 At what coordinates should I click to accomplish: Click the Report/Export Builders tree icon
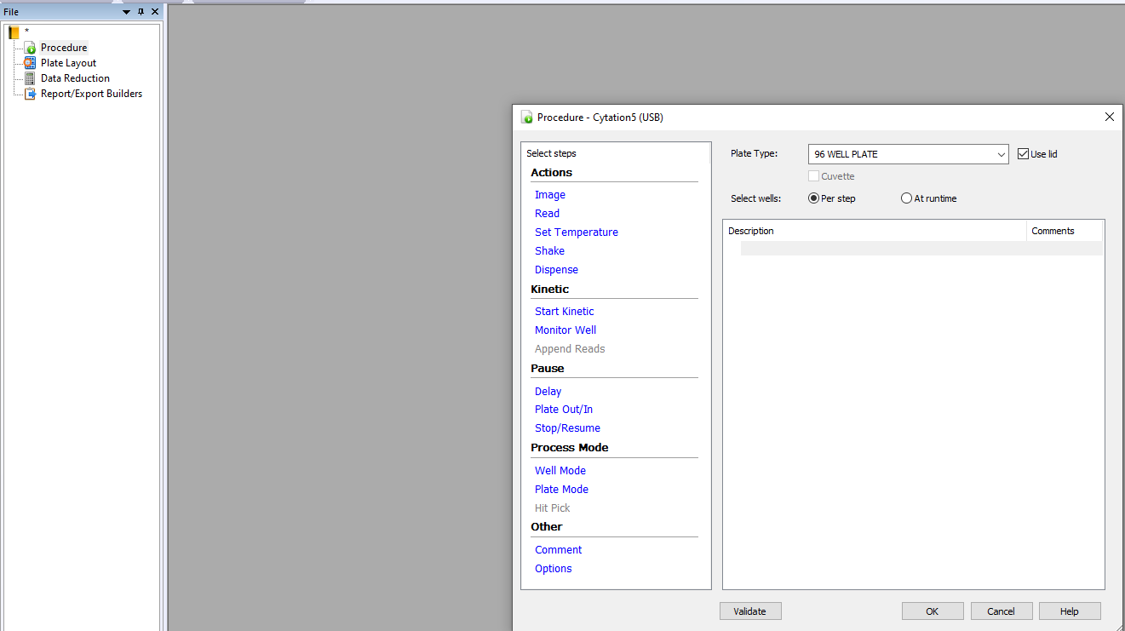31,94
